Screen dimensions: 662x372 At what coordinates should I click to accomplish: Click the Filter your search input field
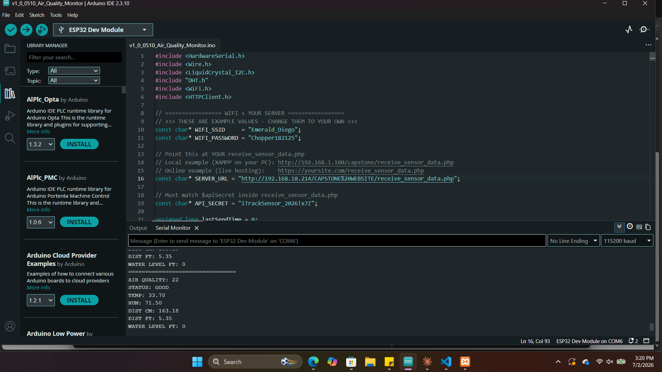74,57
